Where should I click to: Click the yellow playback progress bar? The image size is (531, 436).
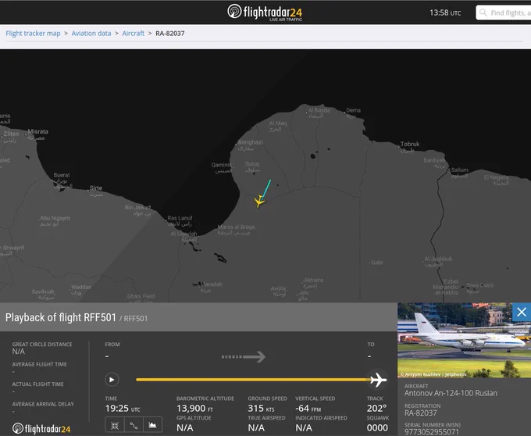[x=253, y=380]
